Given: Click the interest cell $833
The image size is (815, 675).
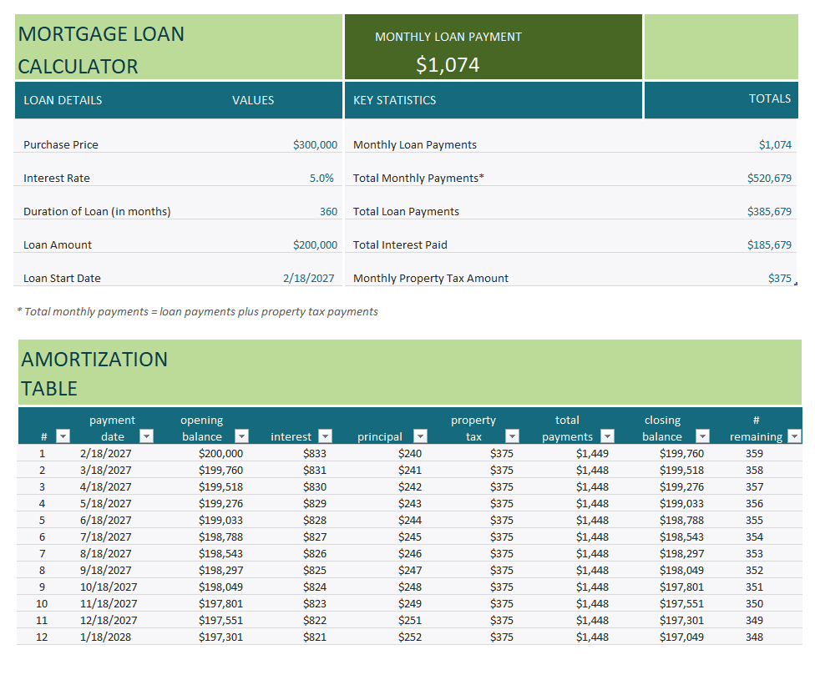Looking at the screenshot, I should (x=315, y=453).
